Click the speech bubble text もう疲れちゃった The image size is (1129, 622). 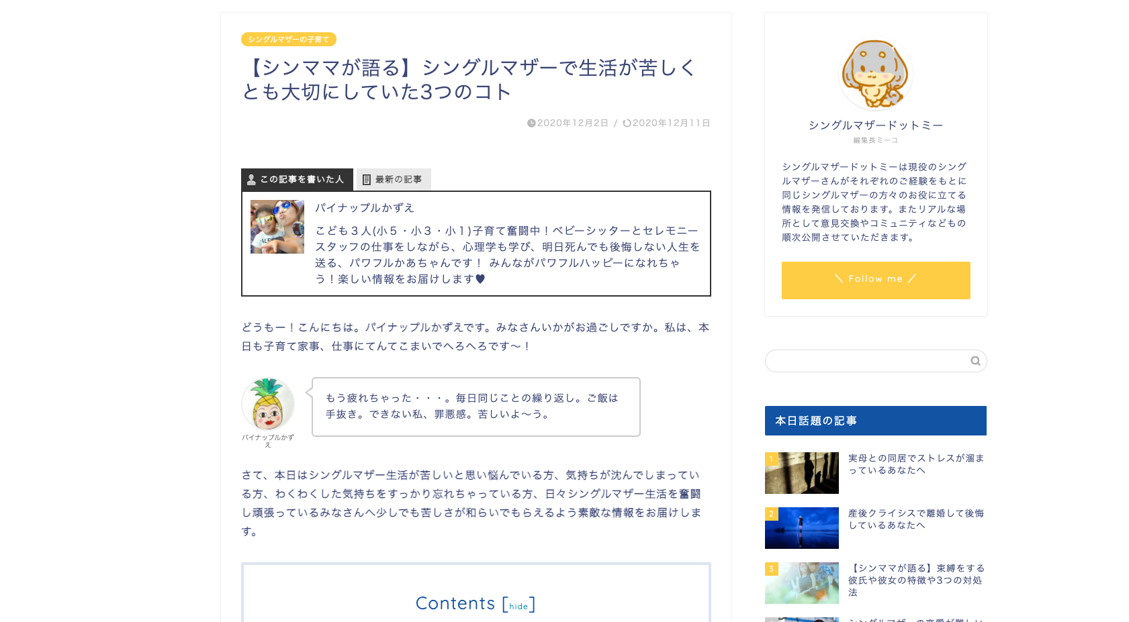coord(471,406)
